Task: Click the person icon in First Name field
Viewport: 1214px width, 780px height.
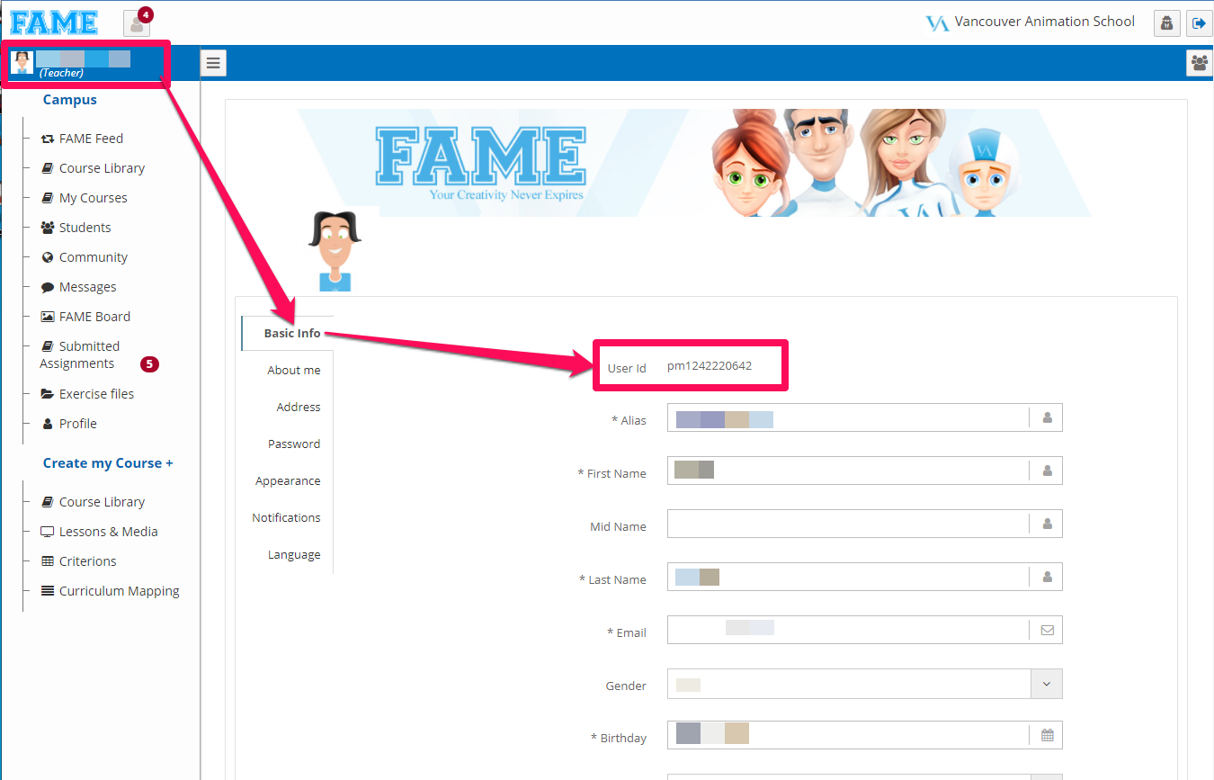Action: pos(1047,471)
